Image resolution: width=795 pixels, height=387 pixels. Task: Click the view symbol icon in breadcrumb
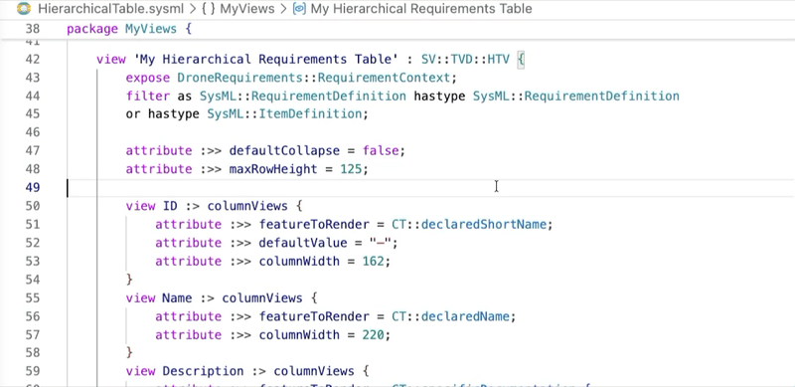300,9
